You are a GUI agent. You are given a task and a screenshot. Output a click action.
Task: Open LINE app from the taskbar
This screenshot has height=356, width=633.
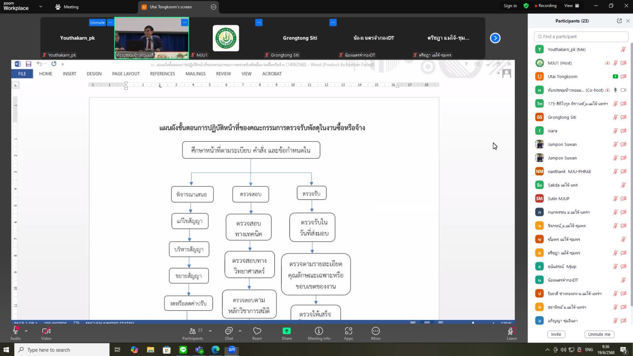pyautogui.click(x=183, y=350)
